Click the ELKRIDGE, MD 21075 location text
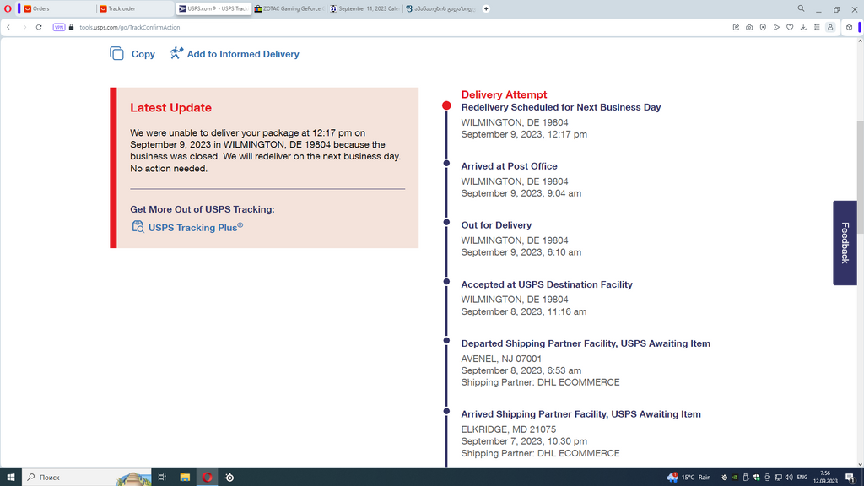Image resolution: width=864 pixels, height=486 pixels. coord(509,429)
